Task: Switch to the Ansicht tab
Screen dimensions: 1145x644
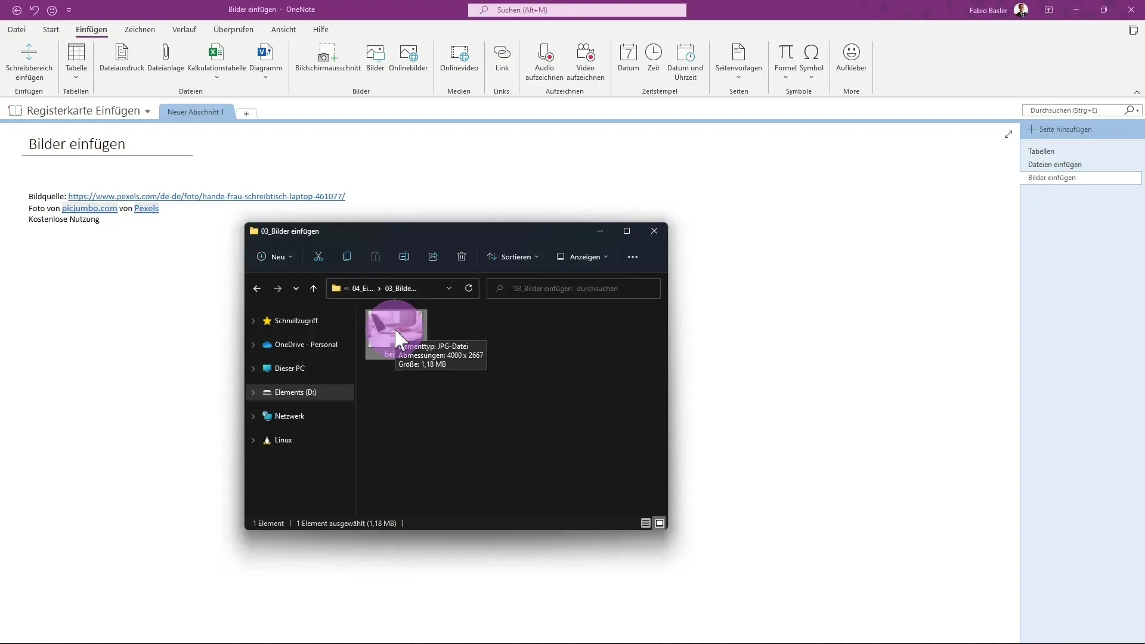Action: [283, 29]
